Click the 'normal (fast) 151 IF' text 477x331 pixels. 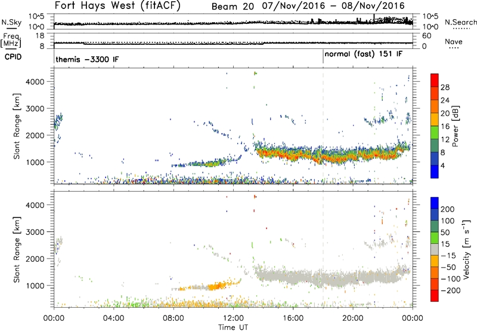pos(364,54)
